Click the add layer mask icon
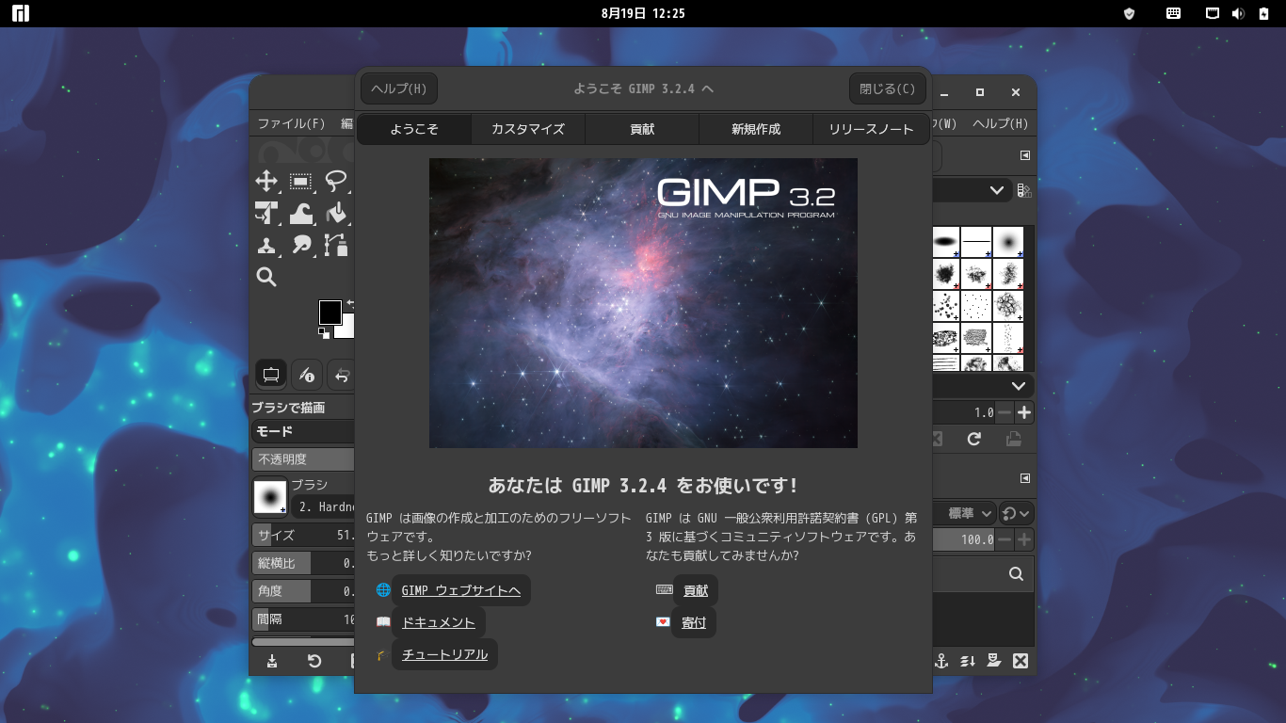Viewport: 1286px width, 723px height. coord(993,661)
